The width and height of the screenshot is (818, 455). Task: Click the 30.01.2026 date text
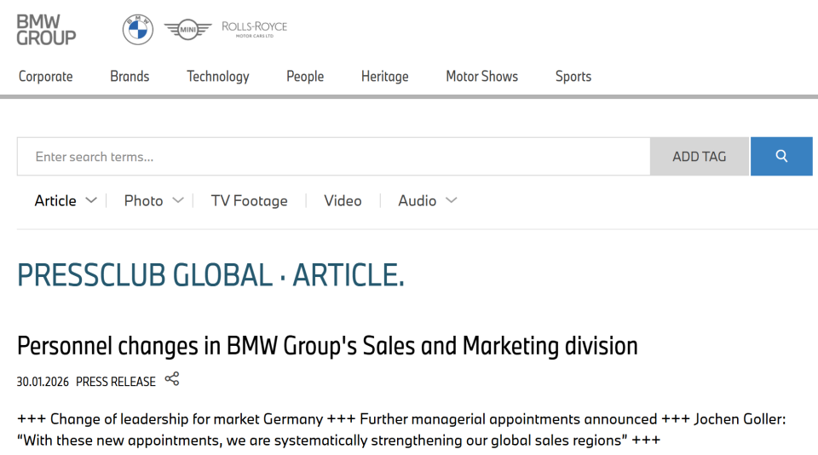[x=43, y=382]
